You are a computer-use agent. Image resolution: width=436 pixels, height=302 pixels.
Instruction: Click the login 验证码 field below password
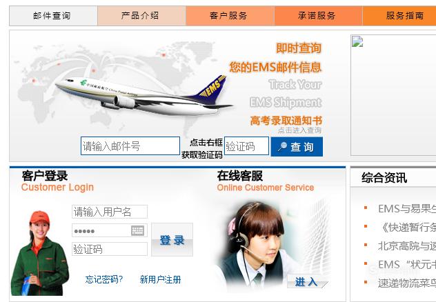point(110,249)
